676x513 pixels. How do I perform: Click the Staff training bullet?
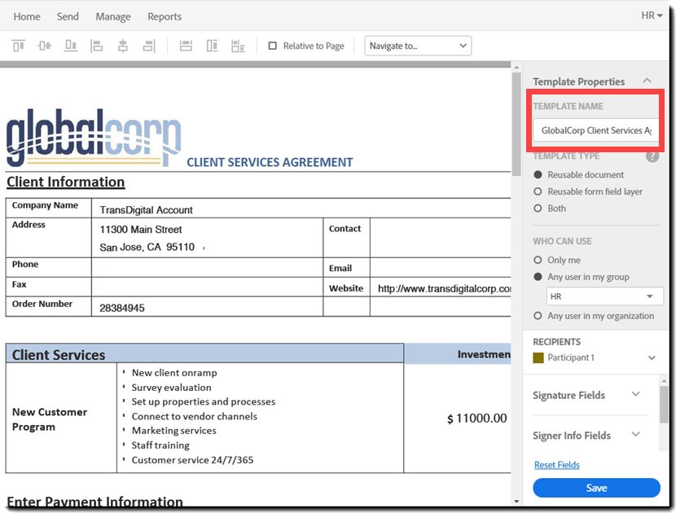[160, 445]
